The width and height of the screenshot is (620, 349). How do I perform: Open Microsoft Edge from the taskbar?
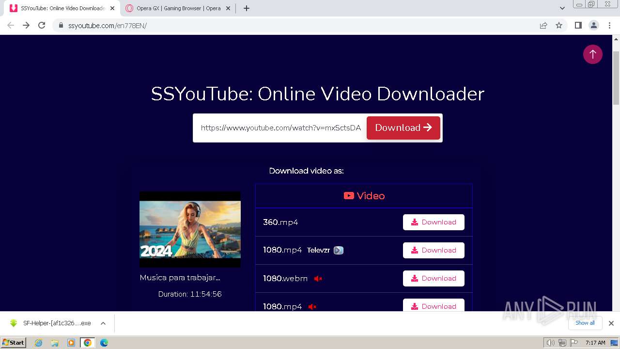click(104, 343)
